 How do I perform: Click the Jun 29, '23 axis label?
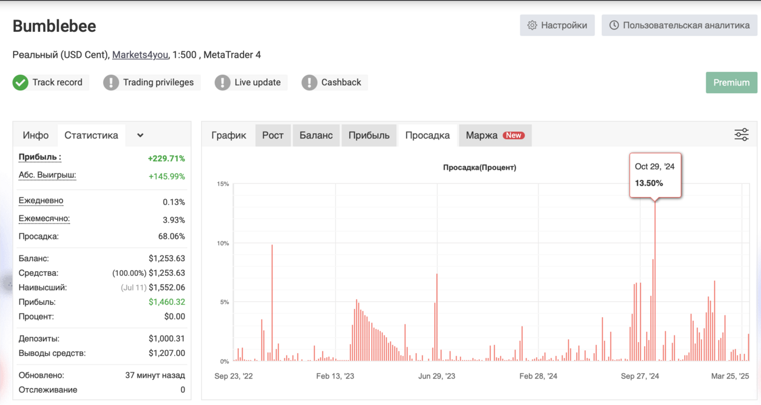coord(437,376)
